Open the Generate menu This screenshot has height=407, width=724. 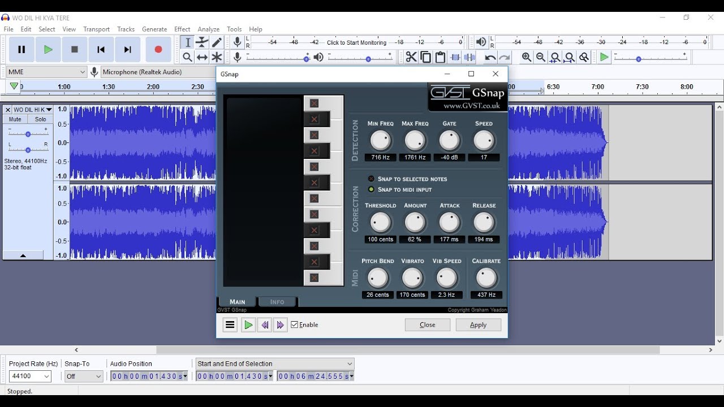tap(154, 29)
